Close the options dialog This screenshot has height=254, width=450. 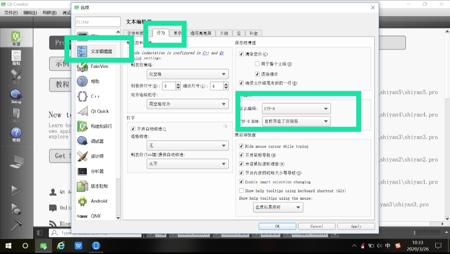(373, 7)
